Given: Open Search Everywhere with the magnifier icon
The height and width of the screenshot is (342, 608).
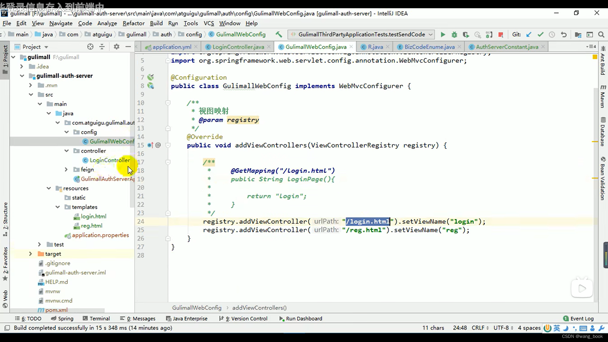Looking at the screenshot, I should point(601,35).
